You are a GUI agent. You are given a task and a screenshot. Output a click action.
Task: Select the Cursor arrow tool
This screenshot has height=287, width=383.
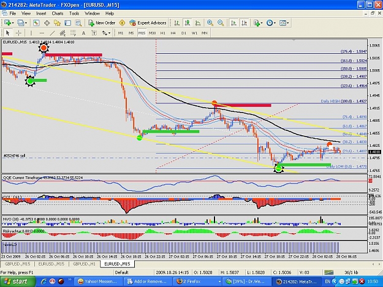[7, 33]
